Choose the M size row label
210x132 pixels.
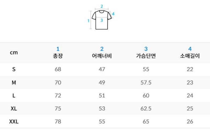point(14,83)
